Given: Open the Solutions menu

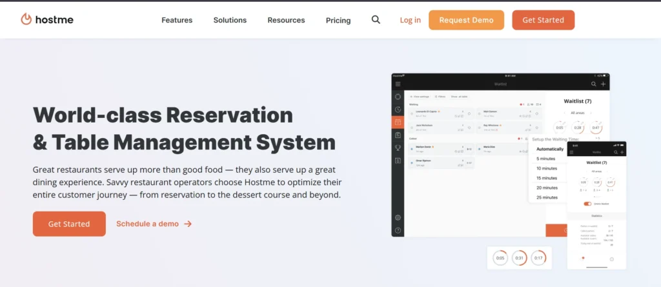Looking at the screenshot, I should 230,20.
